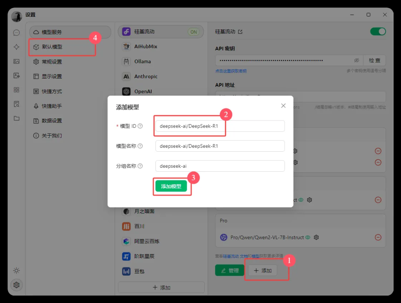401x303 pixels.
Task: Open the agents sparkle sidebar icon
Action: click(16, 47)
